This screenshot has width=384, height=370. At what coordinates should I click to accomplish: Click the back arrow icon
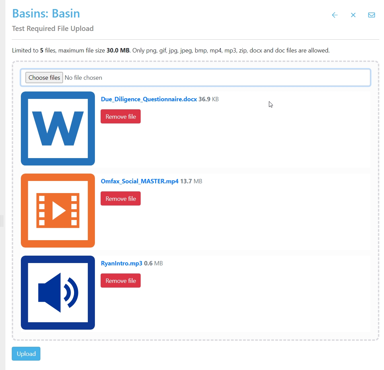[335, 15]
